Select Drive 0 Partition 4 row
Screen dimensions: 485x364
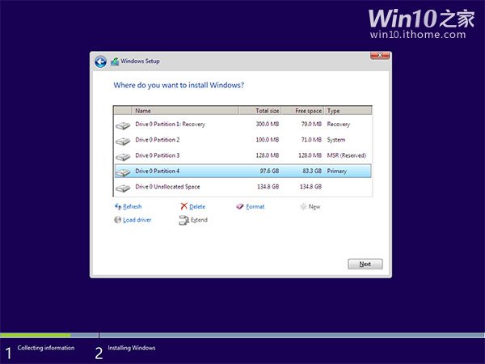coord(242,171)
